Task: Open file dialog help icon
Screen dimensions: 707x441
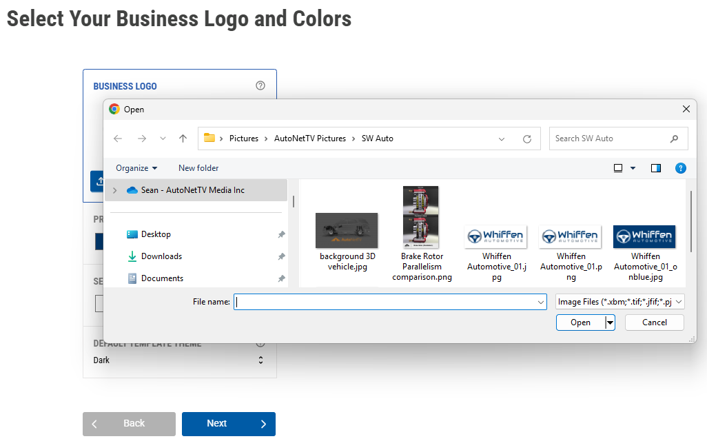Action: point(680,168)
